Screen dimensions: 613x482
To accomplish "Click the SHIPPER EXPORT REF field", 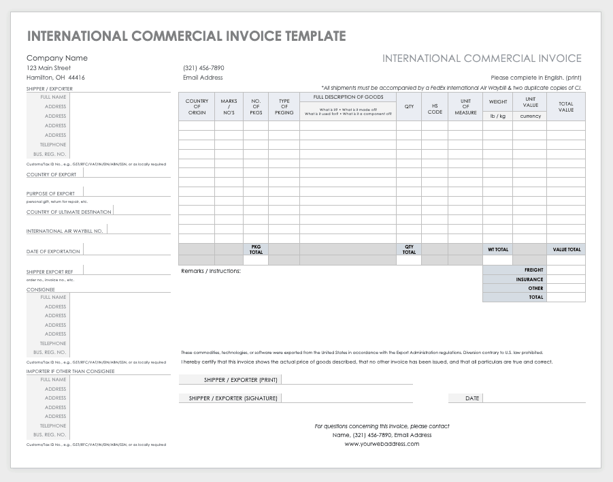I will click(127, 270).
